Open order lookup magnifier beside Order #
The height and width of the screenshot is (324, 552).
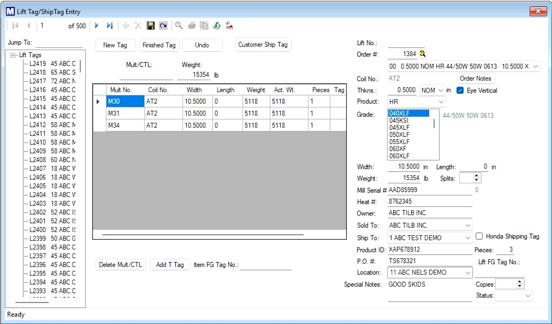[x=422, y=54]
